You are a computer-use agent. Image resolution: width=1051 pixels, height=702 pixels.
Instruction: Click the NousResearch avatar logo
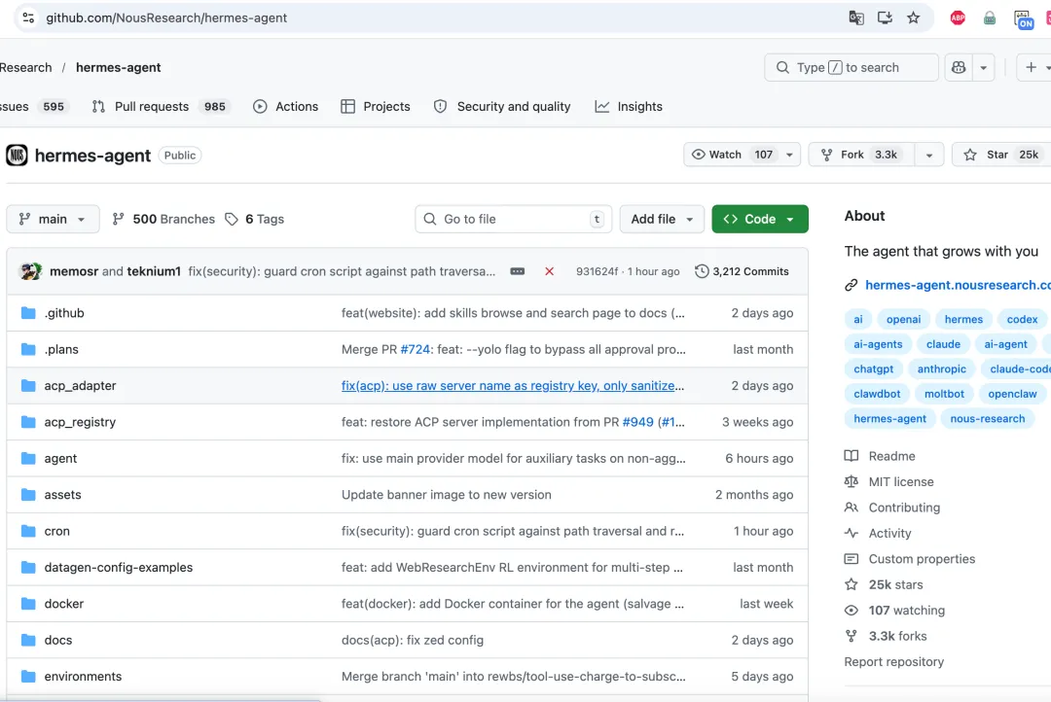(17, 156)
